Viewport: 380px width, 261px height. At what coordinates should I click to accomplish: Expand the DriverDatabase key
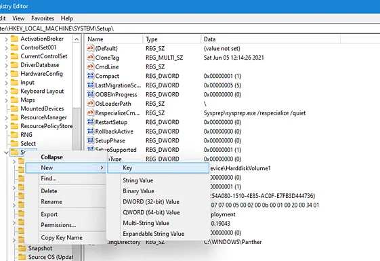click(6, 65)
